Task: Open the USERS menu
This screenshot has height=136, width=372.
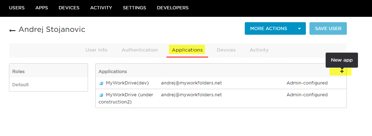Action: tap(17, 8)
